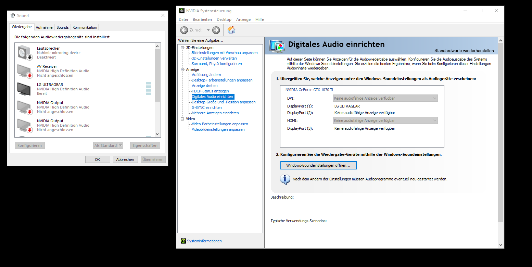Viewport: 532px width, 267px height.
Task: Select second NVIDIA Output device icon
Action: click(x=25, y=125)
